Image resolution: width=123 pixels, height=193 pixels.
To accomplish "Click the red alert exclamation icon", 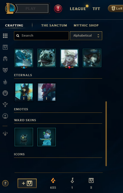I will point(58,9).
